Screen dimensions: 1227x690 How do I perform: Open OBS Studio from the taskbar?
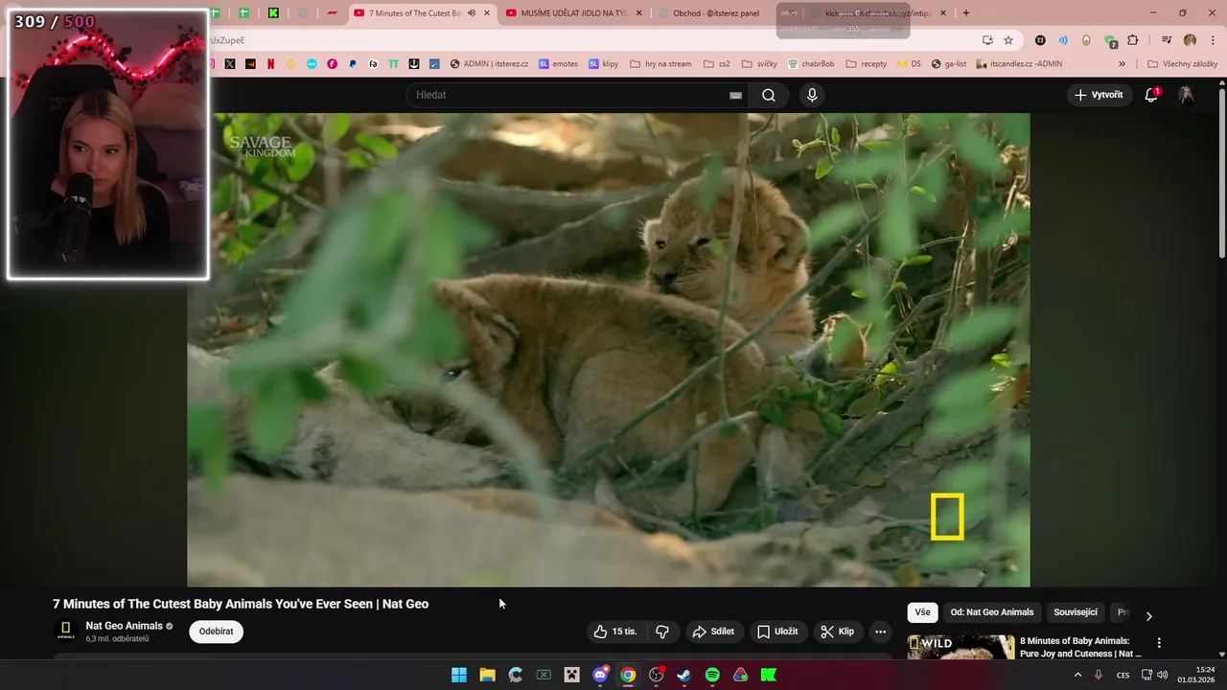656,675
